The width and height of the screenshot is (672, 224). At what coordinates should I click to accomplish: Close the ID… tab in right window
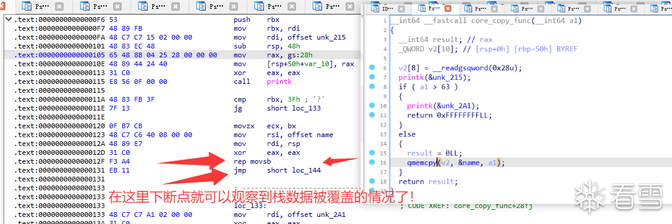401,8
